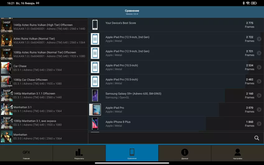Select the Сравнение comparison tab
The width and height of the screenshot is (264, 165).
coord(132,154)
